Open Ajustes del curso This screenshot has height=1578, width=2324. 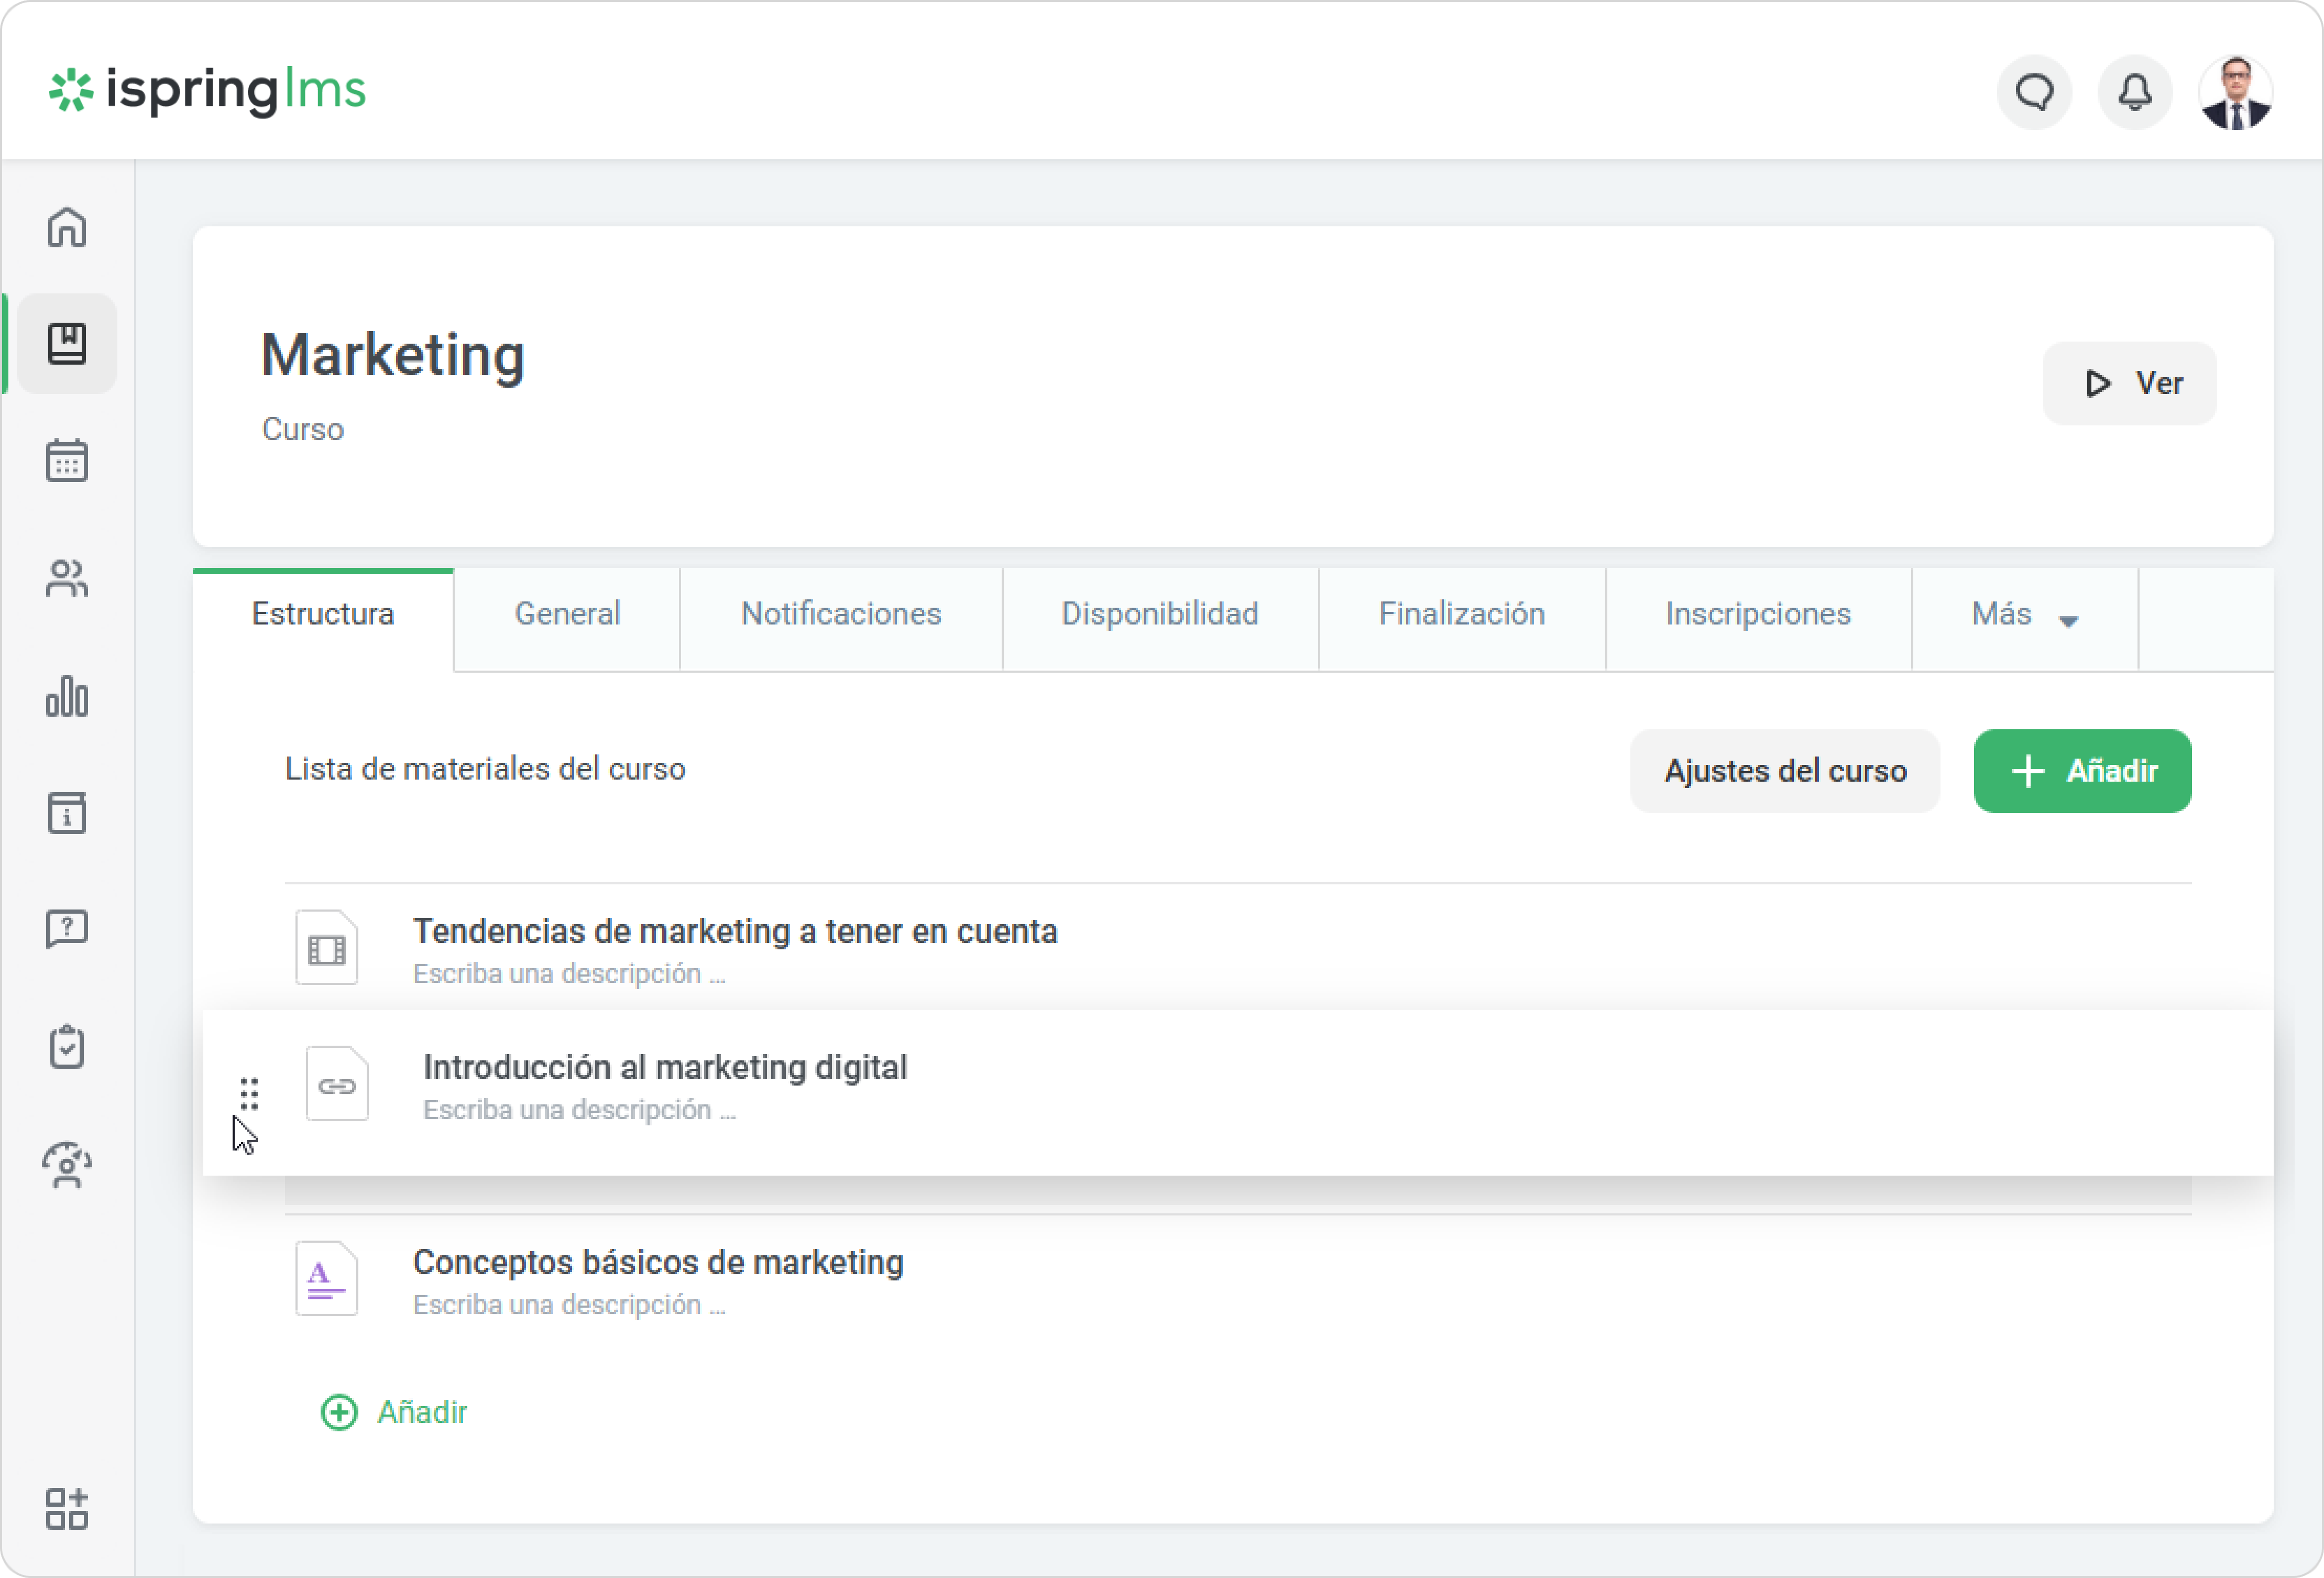(x=1784, y=771)
